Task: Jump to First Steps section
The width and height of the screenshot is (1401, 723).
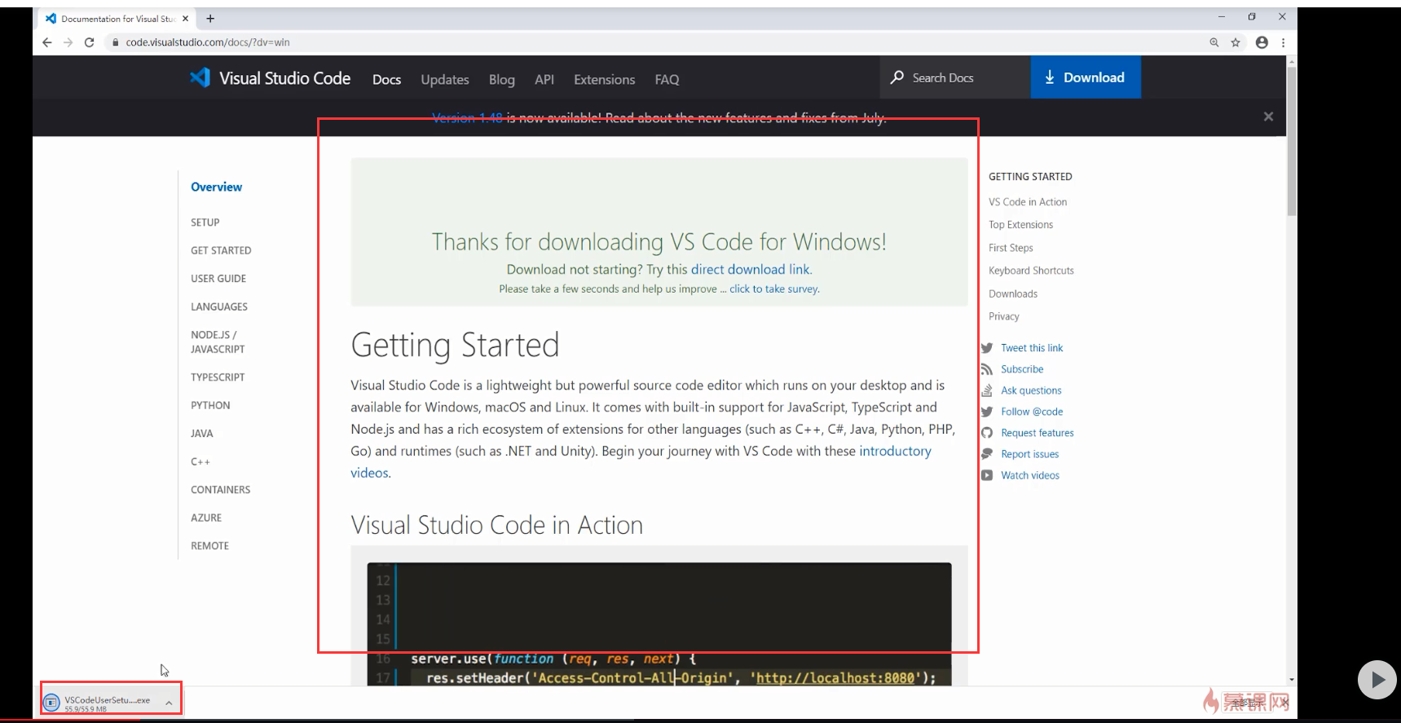Action: [x=1011, y=248]
